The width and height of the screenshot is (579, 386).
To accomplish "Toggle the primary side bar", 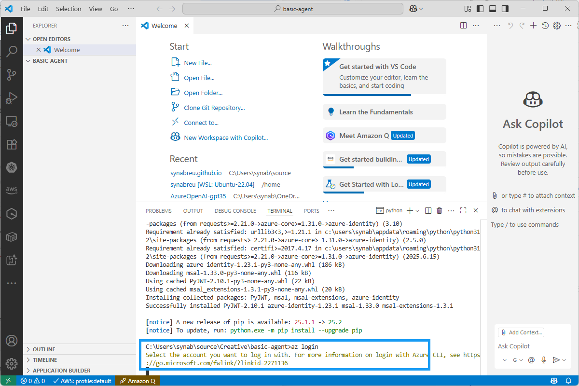I will [480, 9].
